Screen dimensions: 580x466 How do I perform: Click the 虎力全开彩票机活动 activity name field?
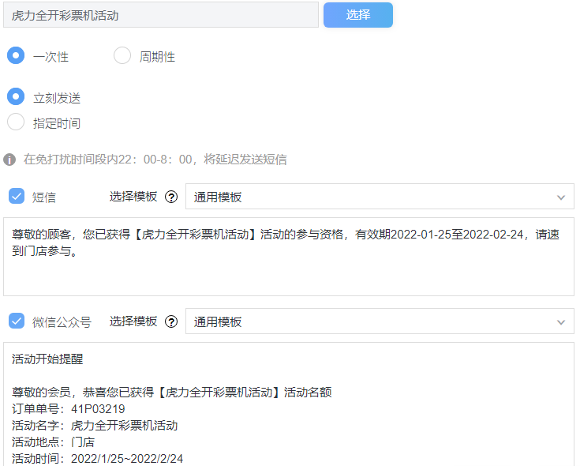point(161,15)
